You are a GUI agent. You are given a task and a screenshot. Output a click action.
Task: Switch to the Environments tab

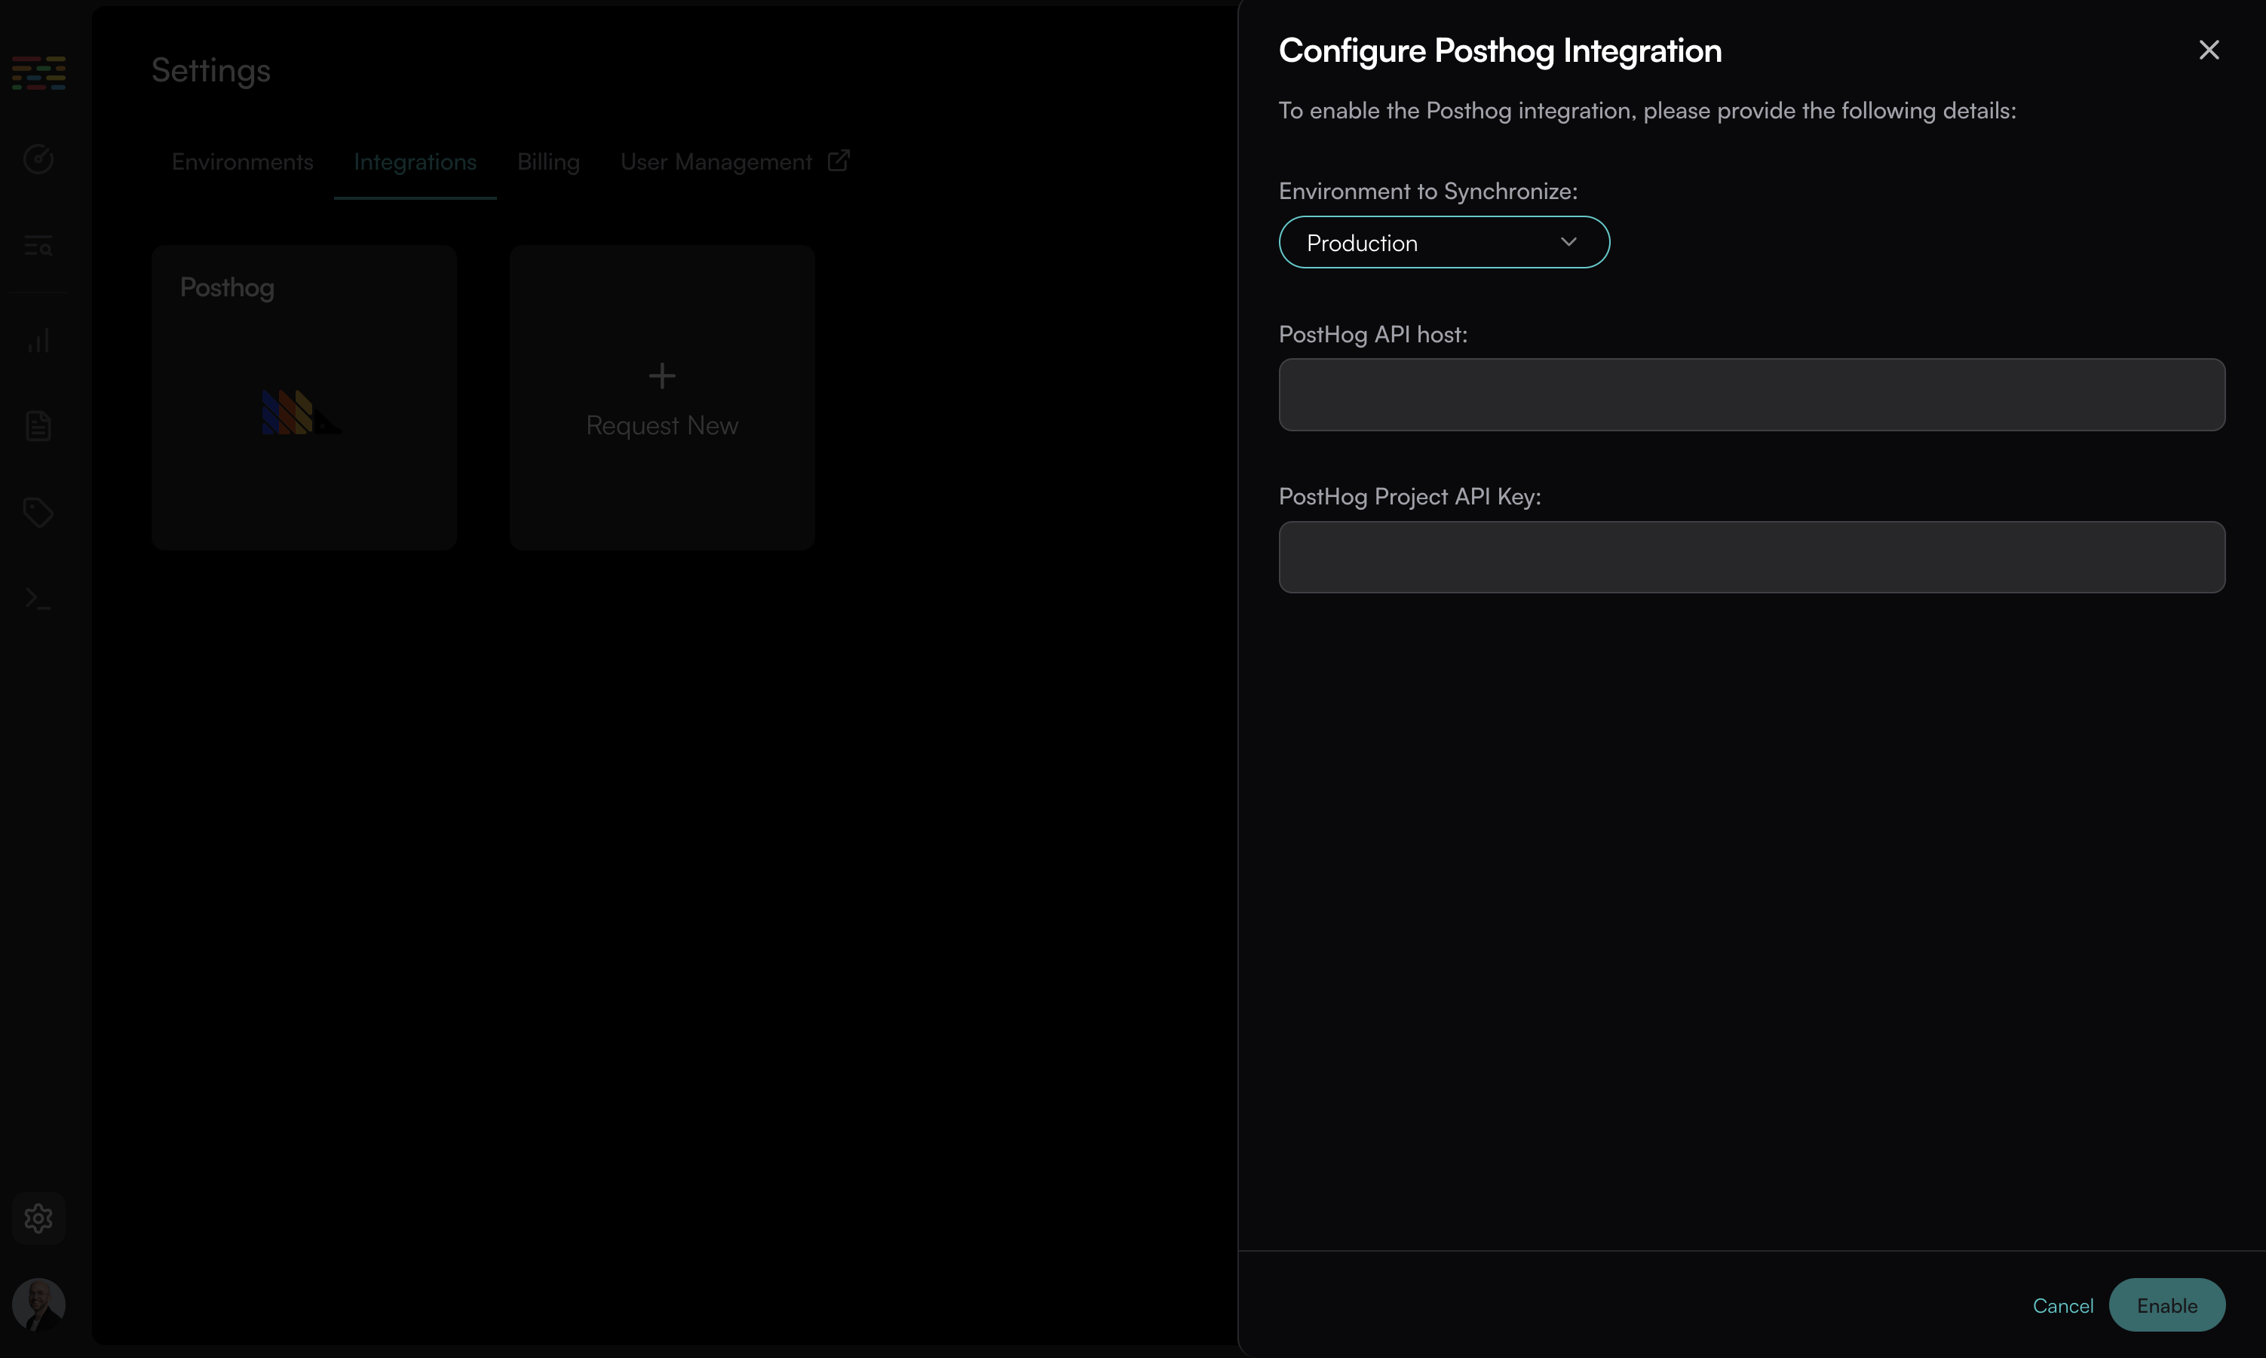[243, 162]
